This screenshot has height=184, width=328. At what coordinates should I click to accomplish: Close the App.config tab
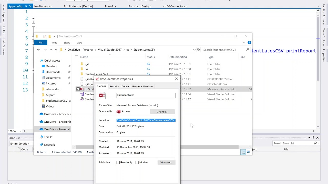pyautogui.click(x=30, y=6)
